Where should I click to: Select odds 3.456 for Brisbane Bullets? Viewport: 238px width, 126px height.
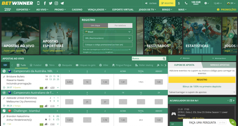click(69, 82)
